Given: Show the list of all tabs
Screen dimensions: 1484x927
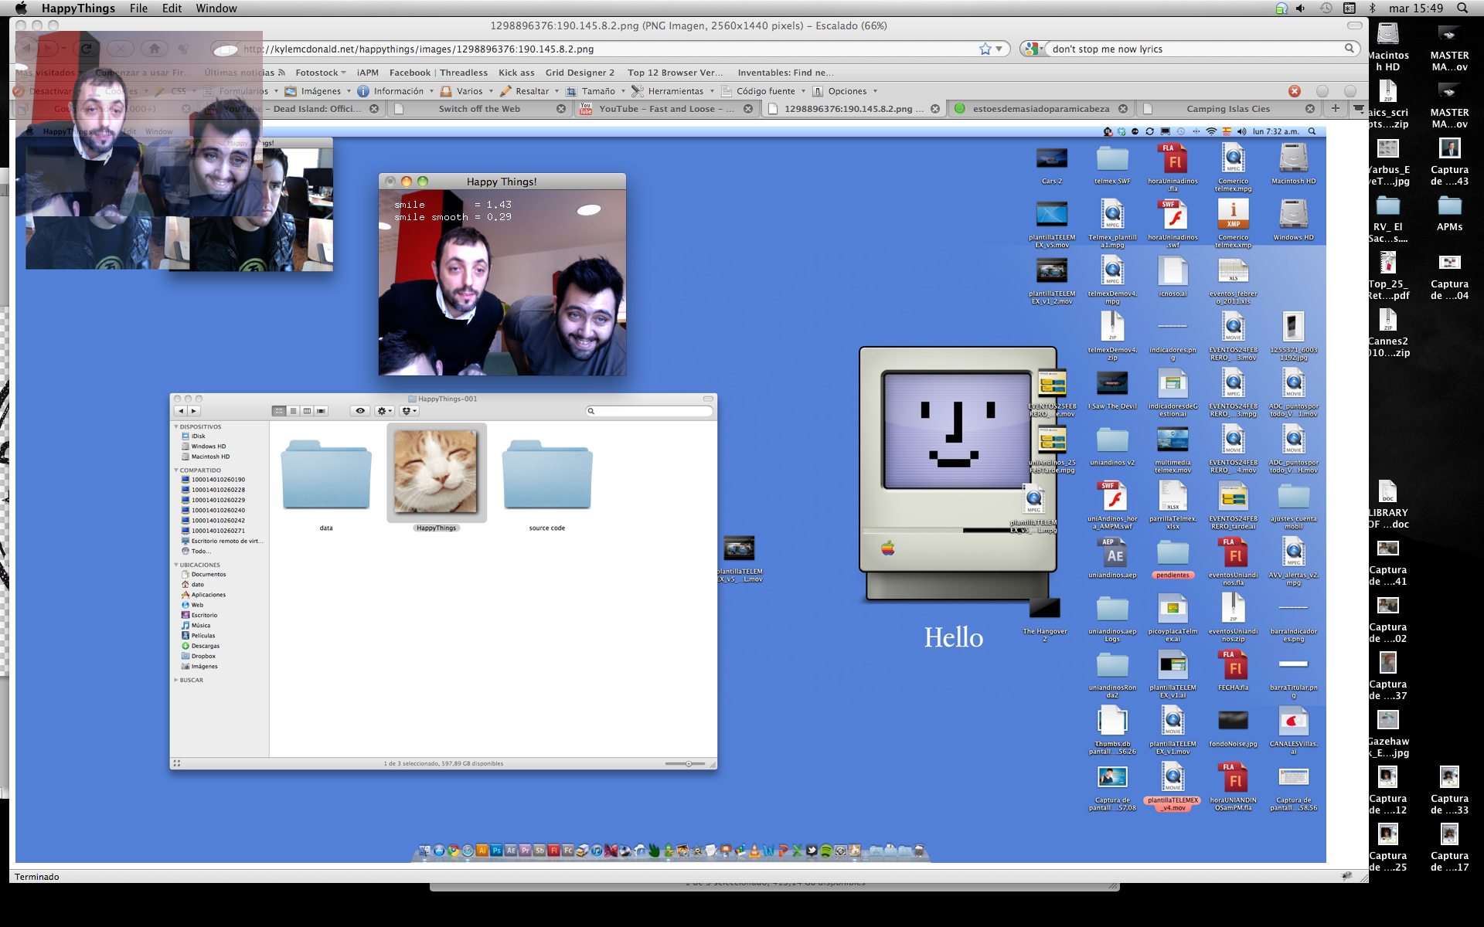Looking at the screenshot, I should coord(1358,108).
